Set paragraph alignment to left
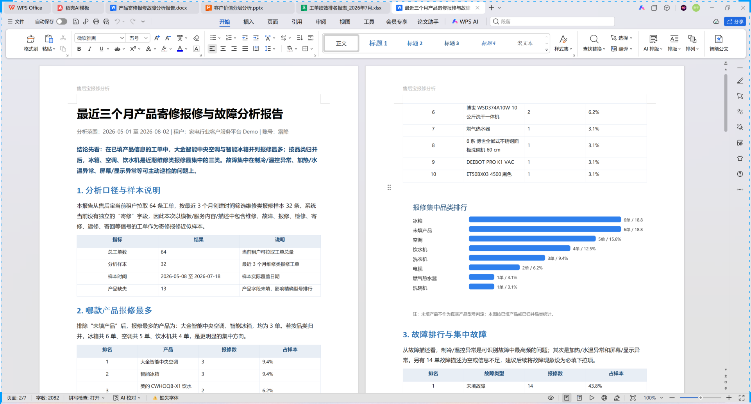751x404 pixels. tap(212, 49)
